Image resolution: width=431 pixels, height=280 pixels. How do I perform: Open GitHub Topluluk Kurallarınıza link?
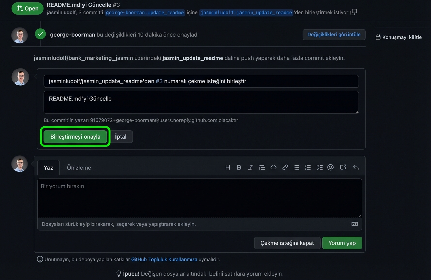coord(164,259)
